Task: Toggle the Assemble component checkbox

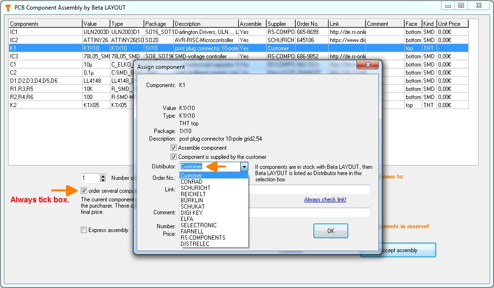Action: pos(174,148)
